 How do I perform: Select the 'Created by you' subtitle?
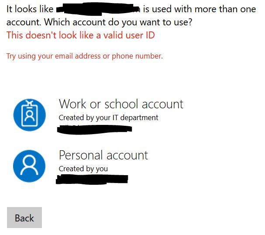click(83, 169)
